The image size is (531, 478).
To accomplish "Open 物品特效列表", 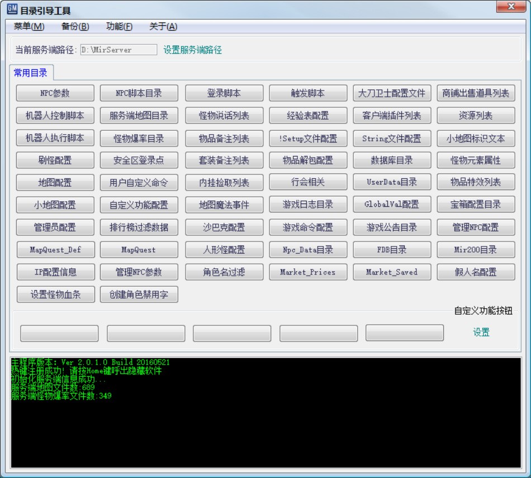I will 476,182.
